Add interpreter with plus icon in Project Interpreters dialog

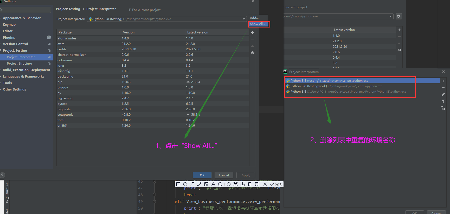point(443,81)
